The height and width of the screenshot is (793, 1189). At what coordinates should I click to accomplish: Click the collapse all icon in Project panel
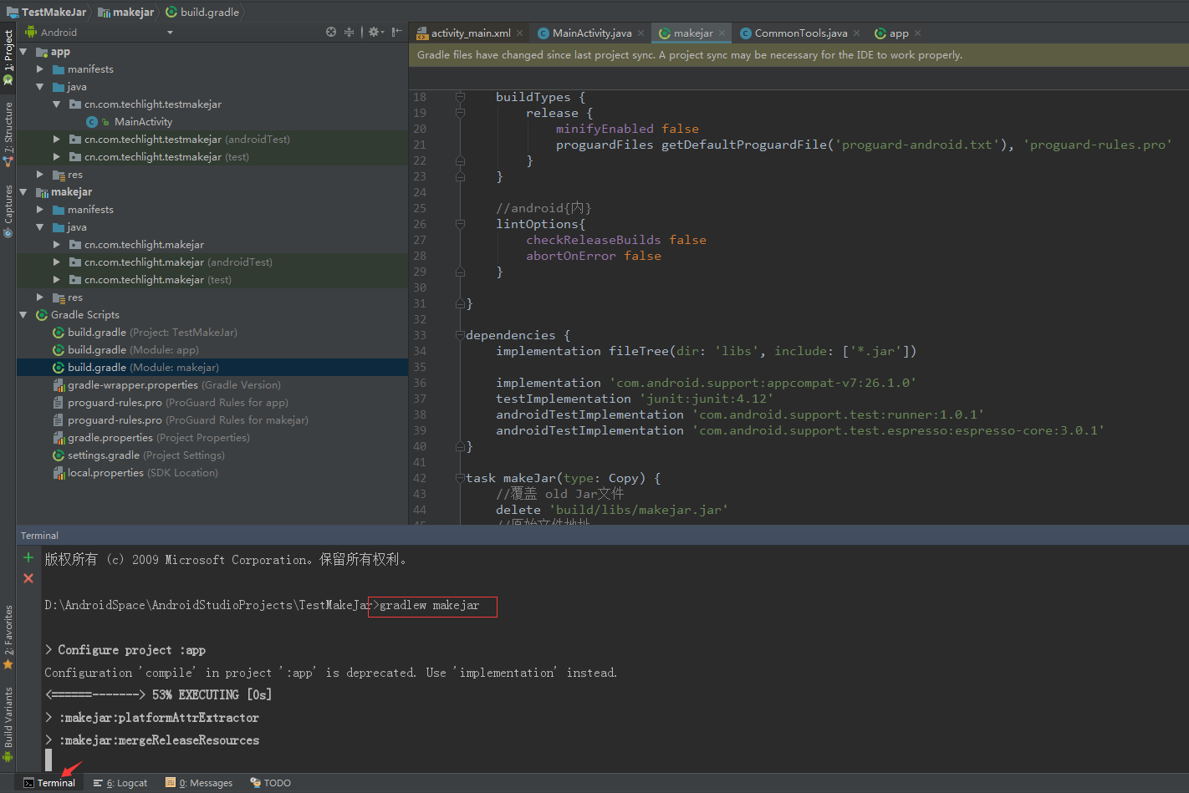click(350, 32)
